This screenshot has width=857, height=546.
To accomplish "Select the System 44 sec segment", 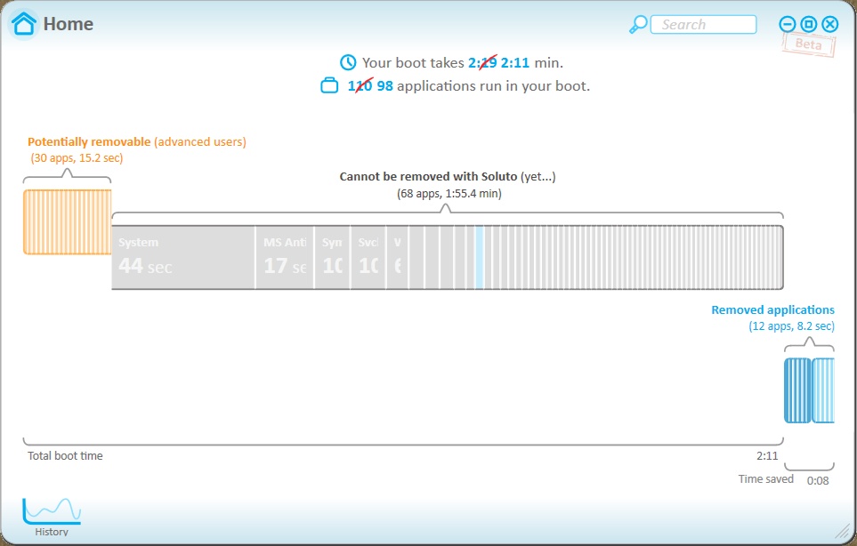I will coord(183,257).
